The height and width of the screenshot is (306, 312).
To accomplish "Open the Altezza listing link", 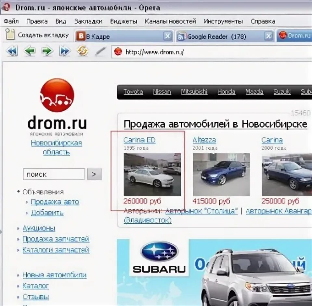I will pyautogui.click(x=204, y=140).
